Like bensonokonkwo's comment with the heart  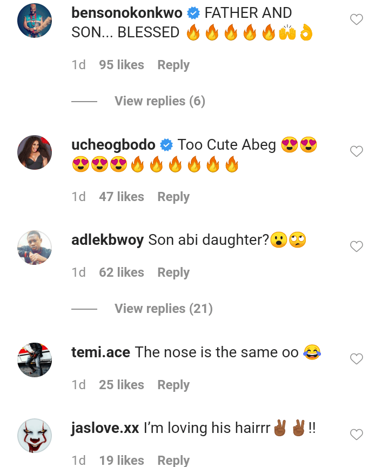click(x=357, y=20)
